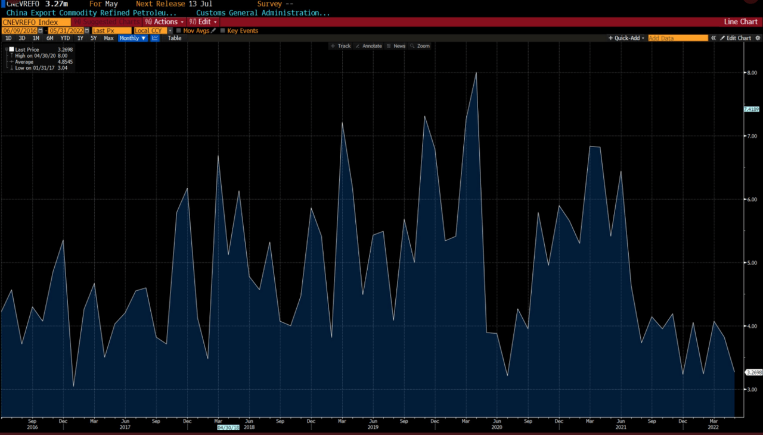This screenshot has height=435, width=763.
Task: Click the Edit Chart button
Action: pyautogui.click(x=736, y=38)
